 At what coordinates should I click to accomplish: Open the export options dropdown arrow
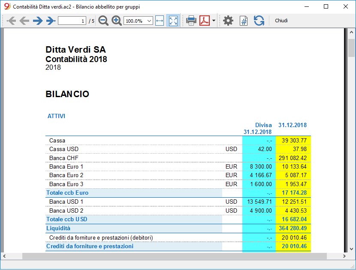tap(214, 21)
